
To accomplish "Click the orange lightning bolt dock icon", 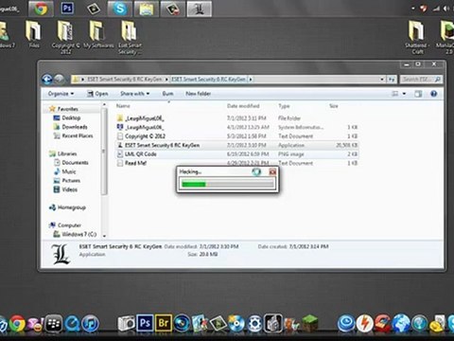I will click(365, 323).
